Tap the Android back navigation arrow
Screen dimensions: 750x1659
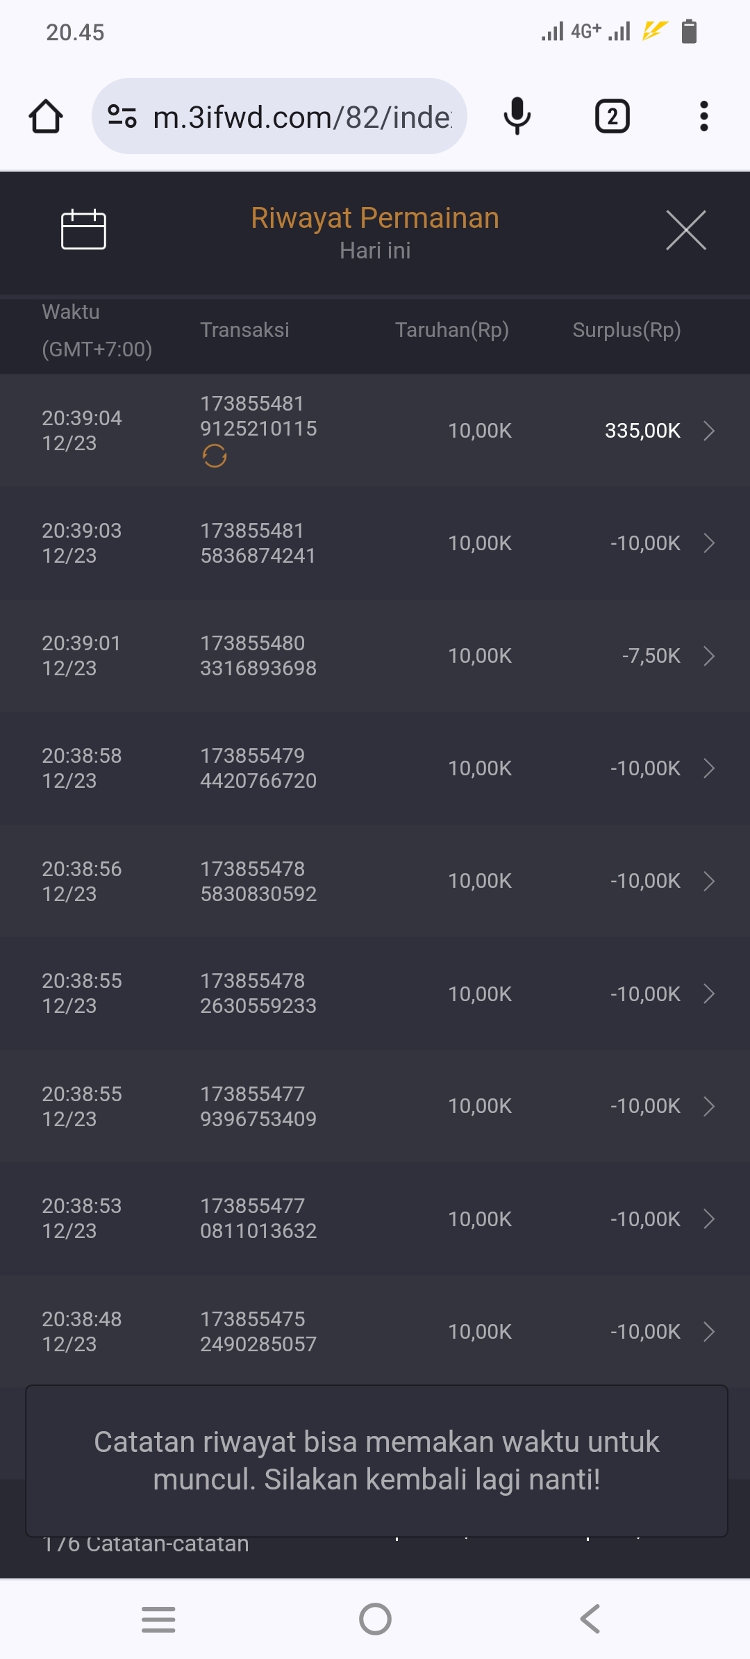pos(590,1619)
